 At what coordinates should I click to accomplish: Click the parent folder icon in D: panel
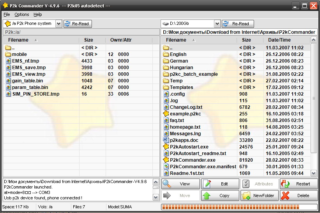166,48
